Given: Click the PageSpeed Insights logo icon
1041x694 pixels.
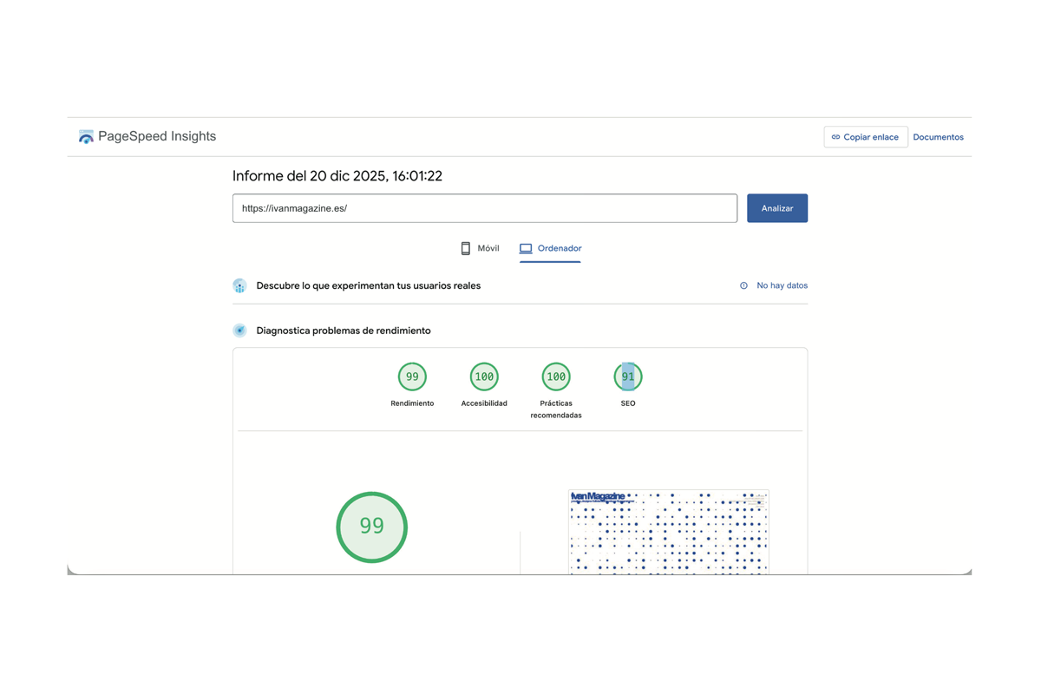Looking at the screenshot, I should [86, 137].
